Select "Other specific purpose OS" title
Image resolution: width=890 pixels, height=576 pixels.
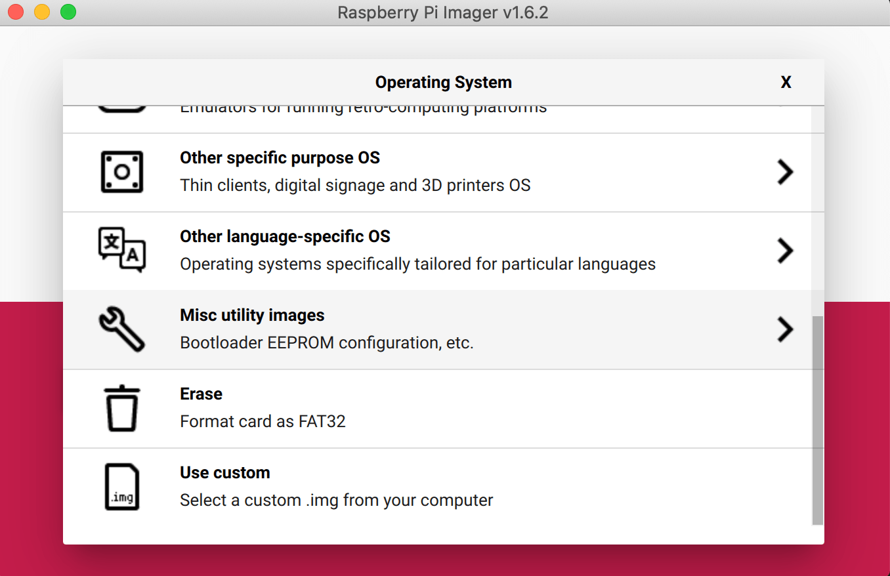point(280,158)
